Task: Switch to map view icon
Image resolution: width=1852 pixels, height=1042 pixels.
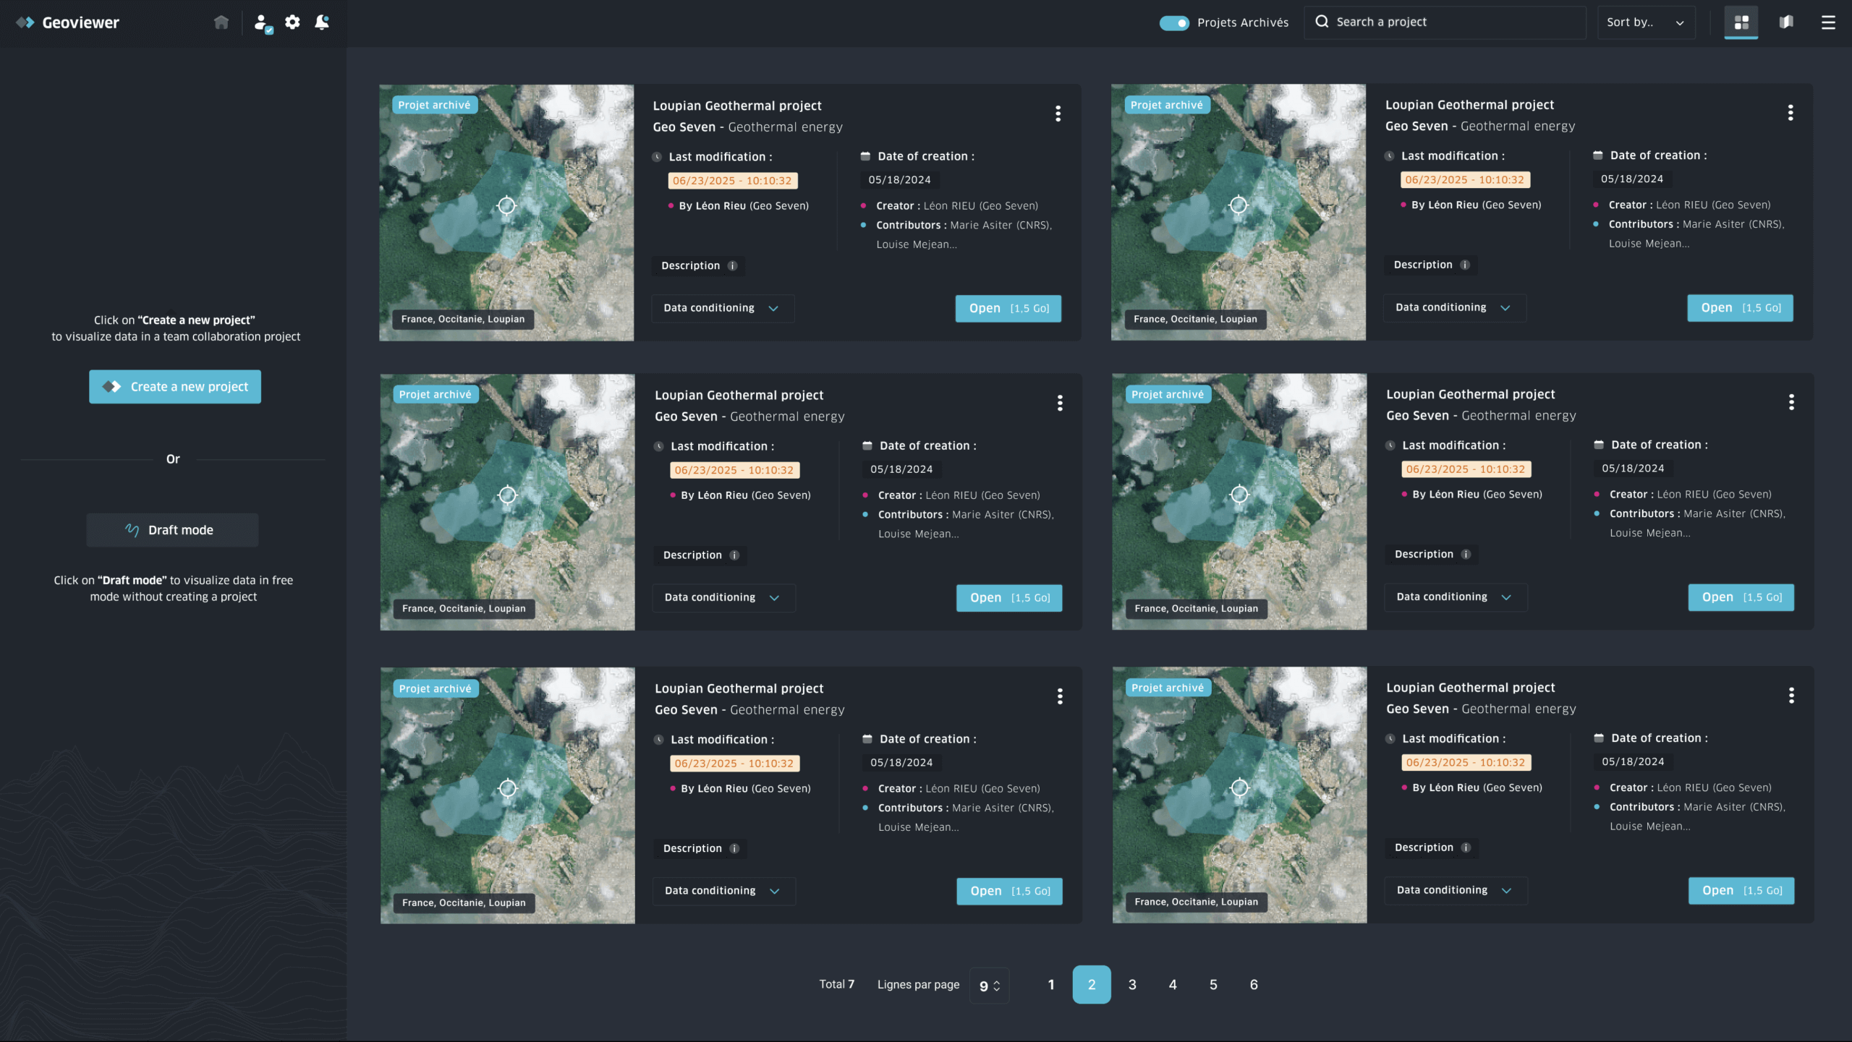Action: [1786, 22]
